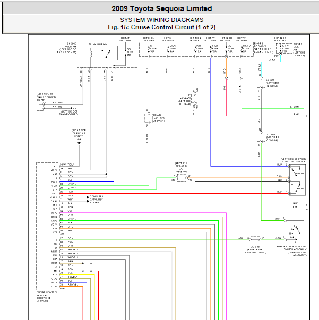Click off-page connector number 3 on right edge

307,205
